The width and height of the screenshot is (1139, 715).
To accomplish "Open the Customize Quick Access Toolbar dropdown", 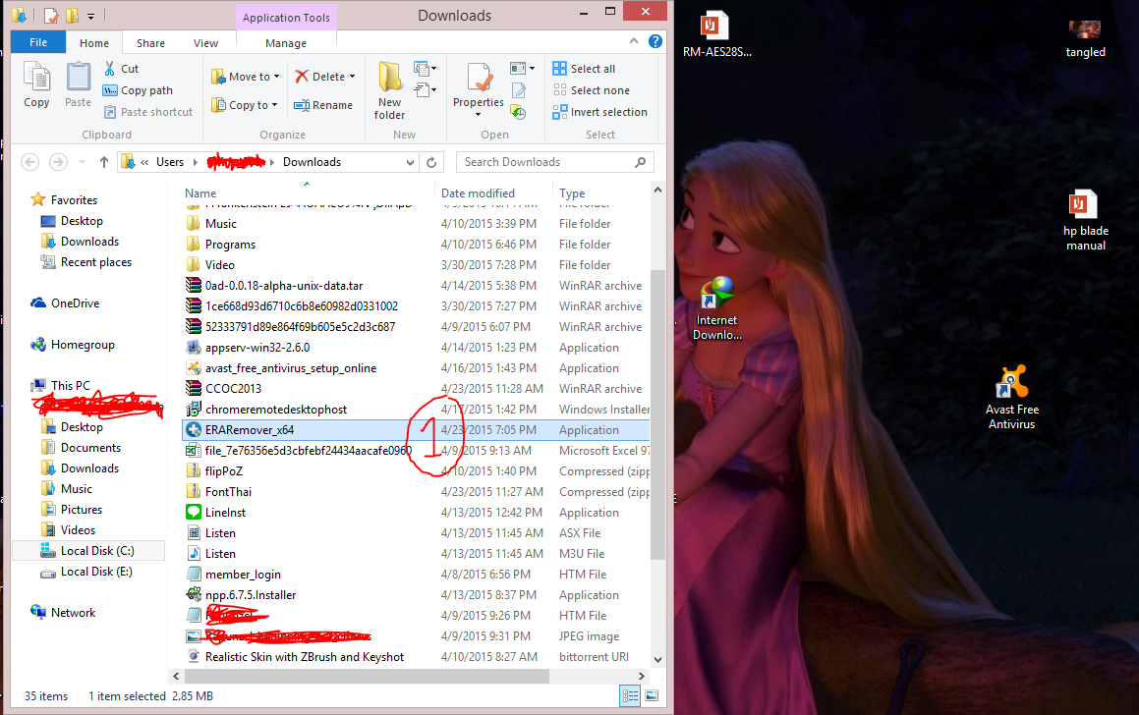I will click(x=90, y=16).
